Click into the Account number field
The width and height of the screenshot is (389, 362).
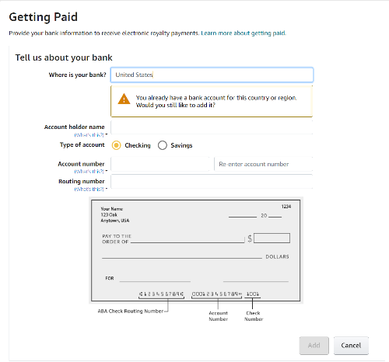(160, 164)
